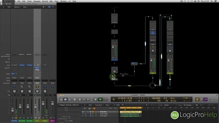Viewport: 219px width, 123px height.
Task: Open mixer Edit dropdown menu
Action: 9,7
